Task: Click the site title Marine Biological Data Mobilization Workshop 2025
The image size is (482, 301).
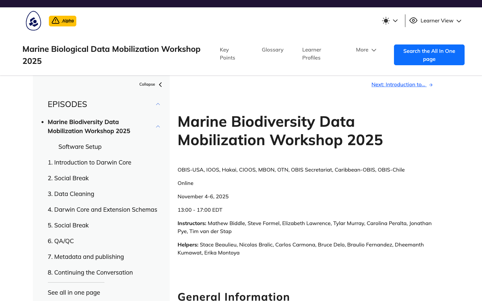Action: [x=111, y=55]
